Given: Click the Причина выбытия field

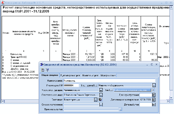Looking at the screenshot, I should (x=91, y=109).
